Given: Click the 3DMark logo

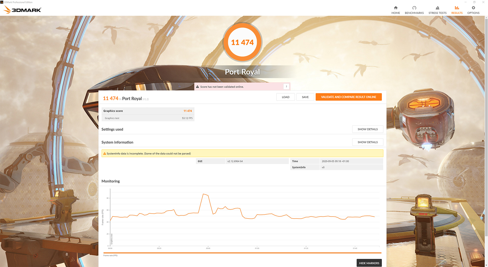Looking at the screenshot, I should point(22,10).
